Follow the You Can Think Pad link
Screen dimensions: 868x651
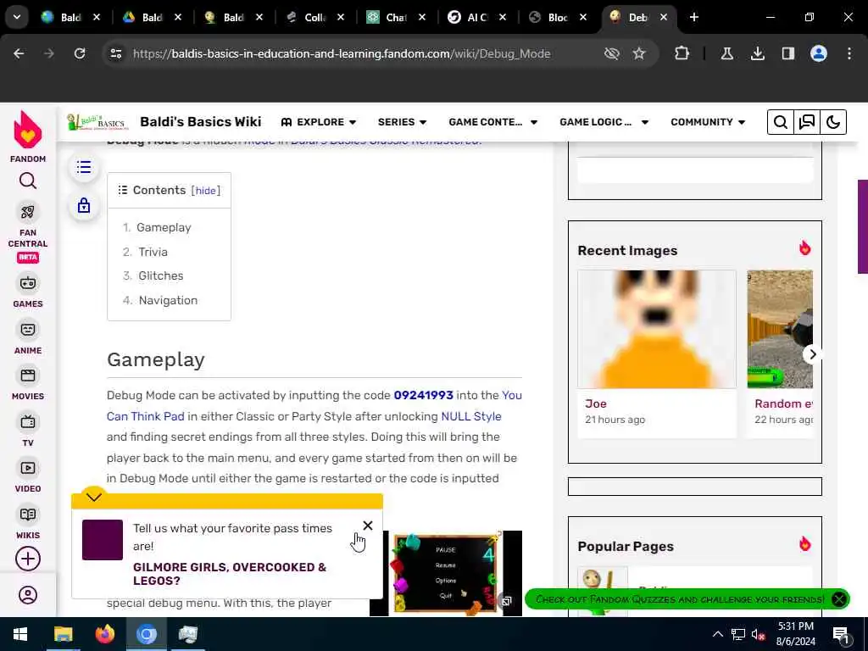[146, 416]
